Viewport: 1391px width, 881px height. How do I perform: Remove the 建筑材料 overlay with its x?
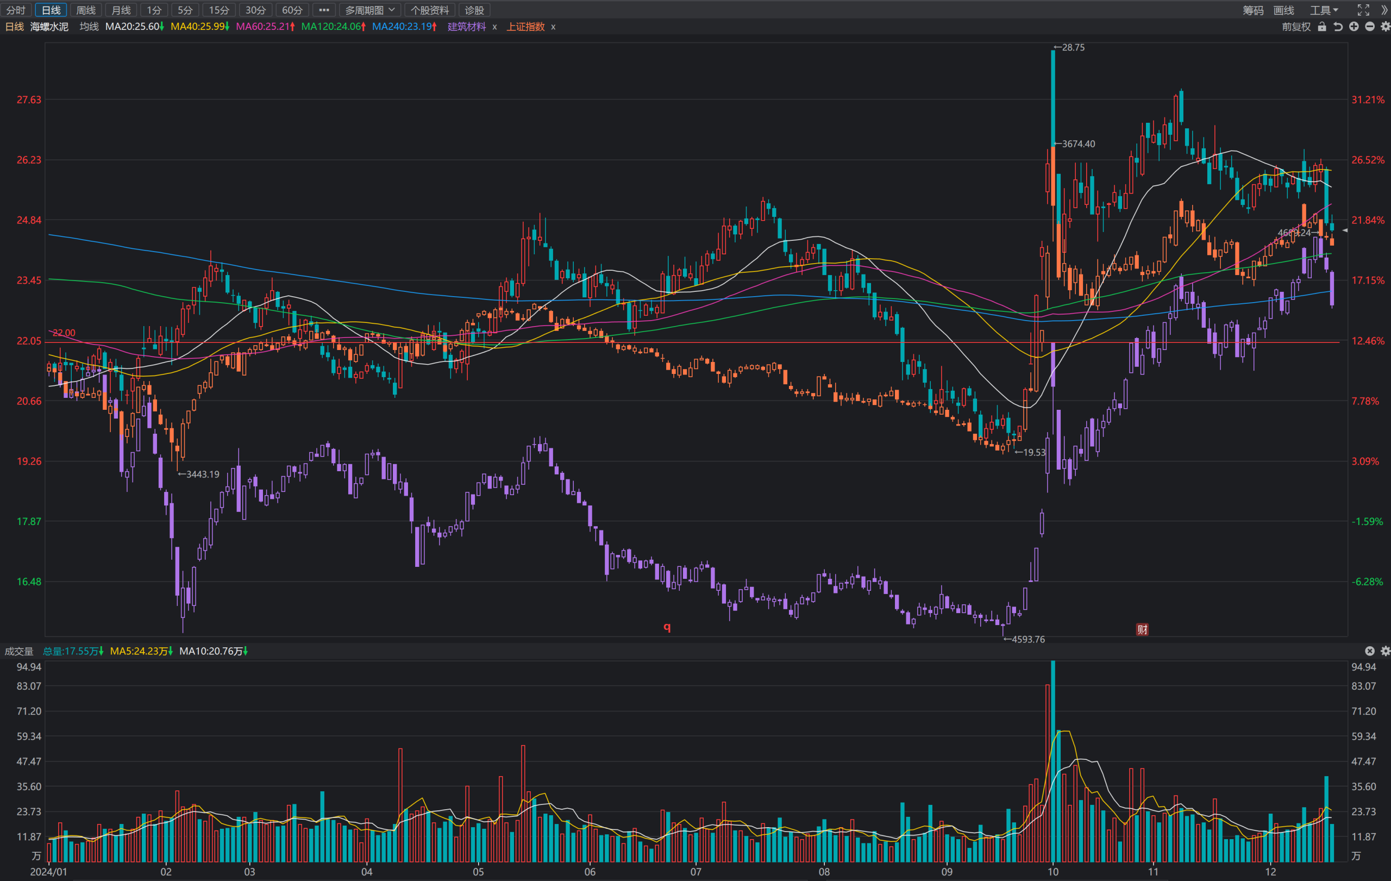[494, 27]
